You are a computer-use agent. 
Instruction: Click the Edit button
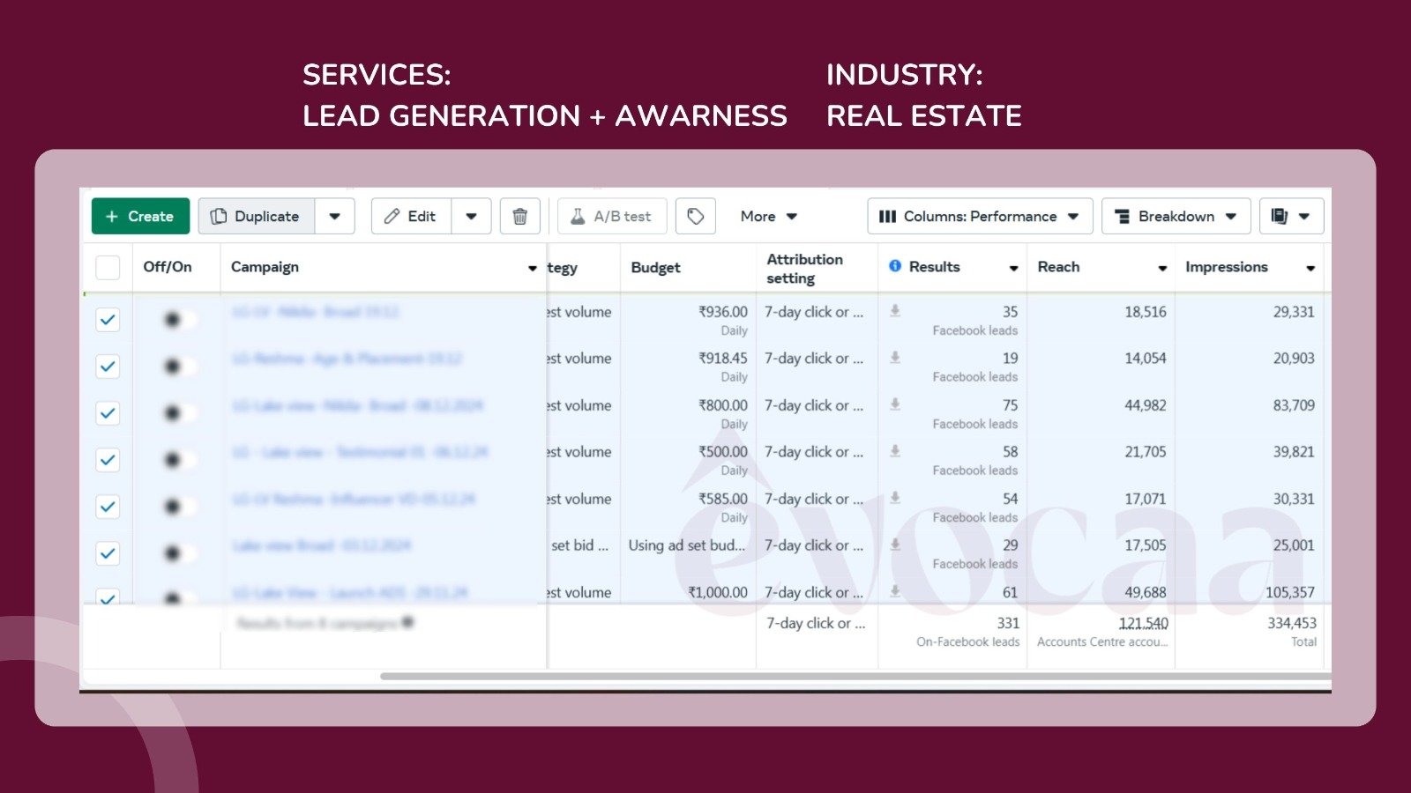tap(411, 217)
